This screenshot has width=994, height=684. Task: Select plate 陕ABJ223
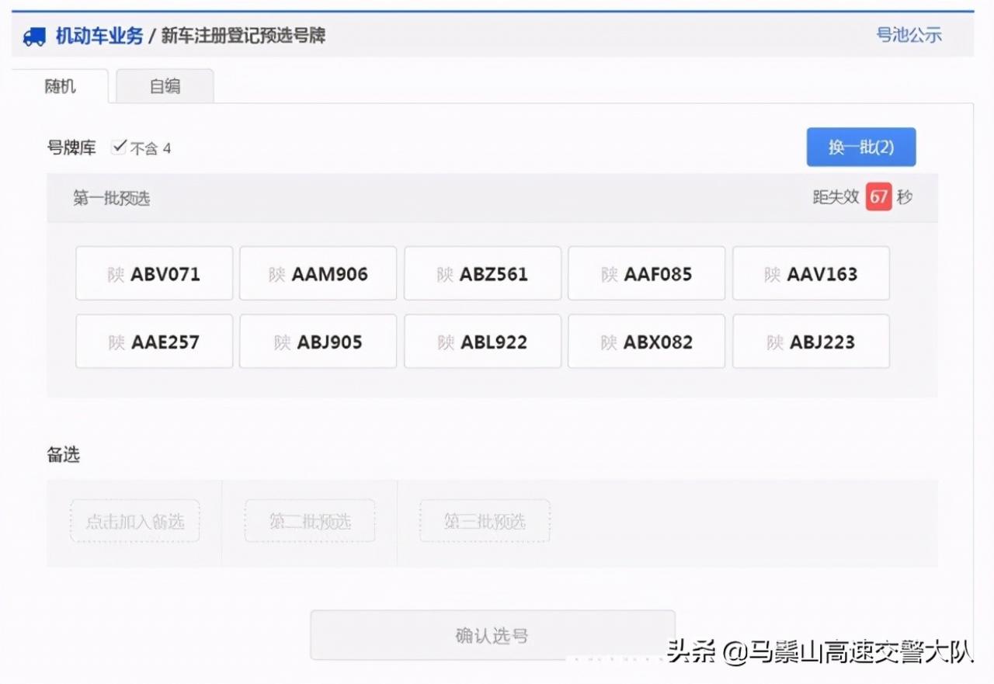[x=811, y=341]
